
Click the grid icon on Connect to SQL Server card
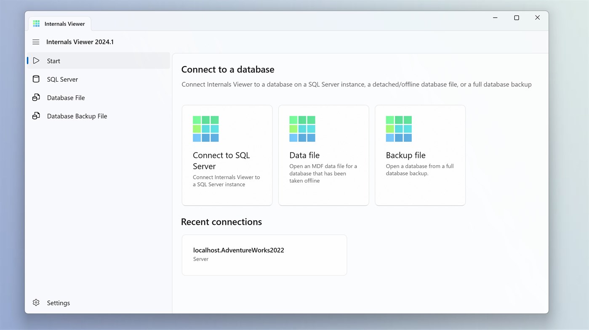[205, 129]
